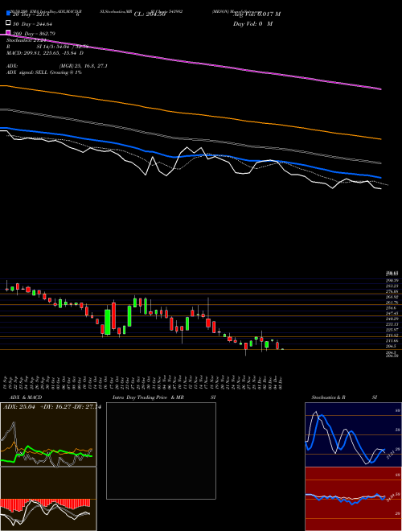Click the white 50 Day legend square
This screenshot has width=402, height=531.
(x=8, y=23)
